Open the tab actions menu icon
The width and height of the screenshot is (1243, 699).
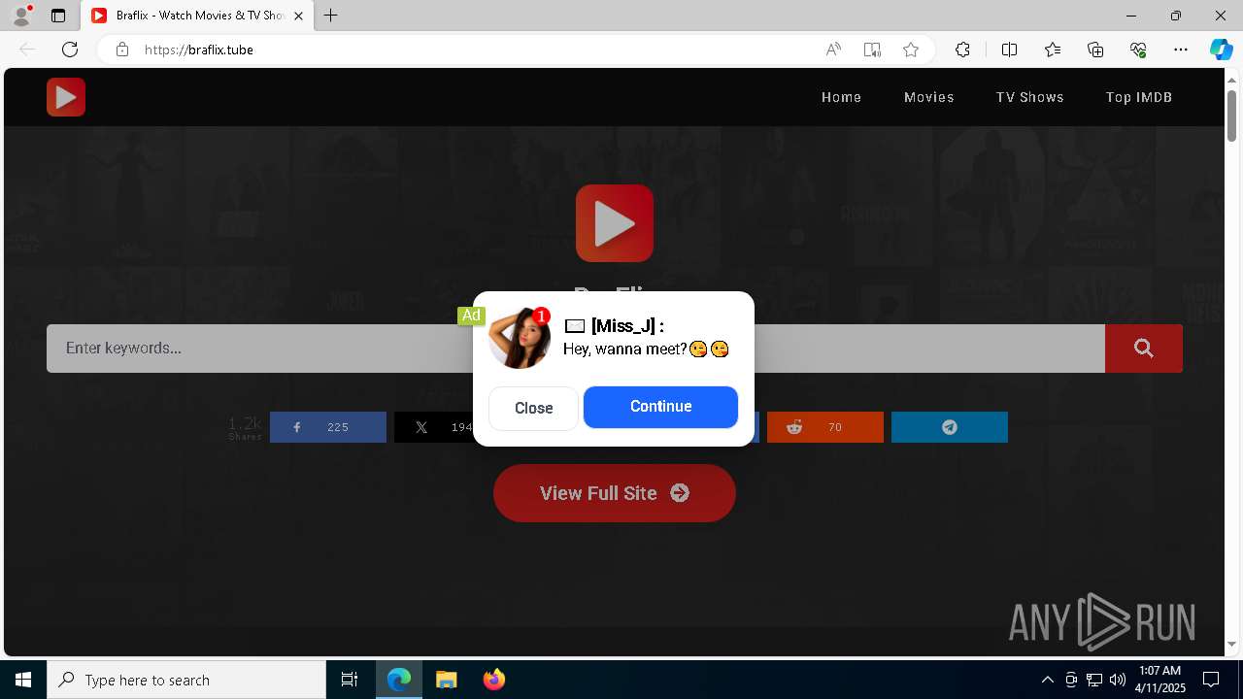coord(58,16)
